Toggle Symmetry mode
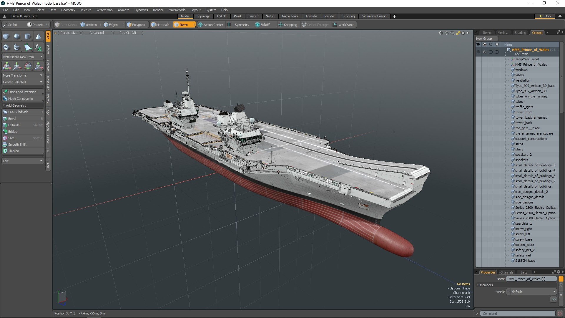Viewport: 565px width, 318px height. [238, 25]
